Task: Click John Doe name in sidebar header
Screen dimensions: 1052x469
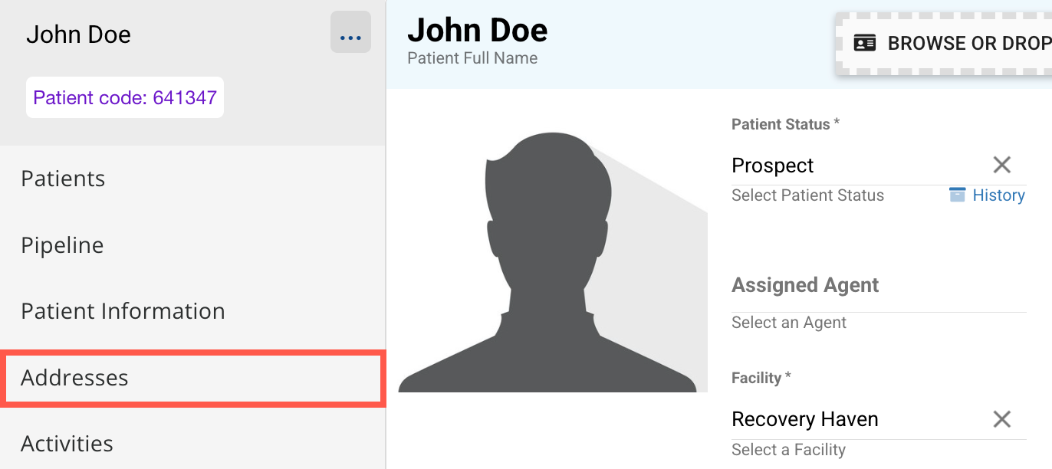Action: 78,34
